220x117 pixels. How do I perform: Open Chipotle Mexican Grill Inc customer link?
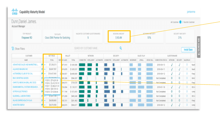point(24,82)
